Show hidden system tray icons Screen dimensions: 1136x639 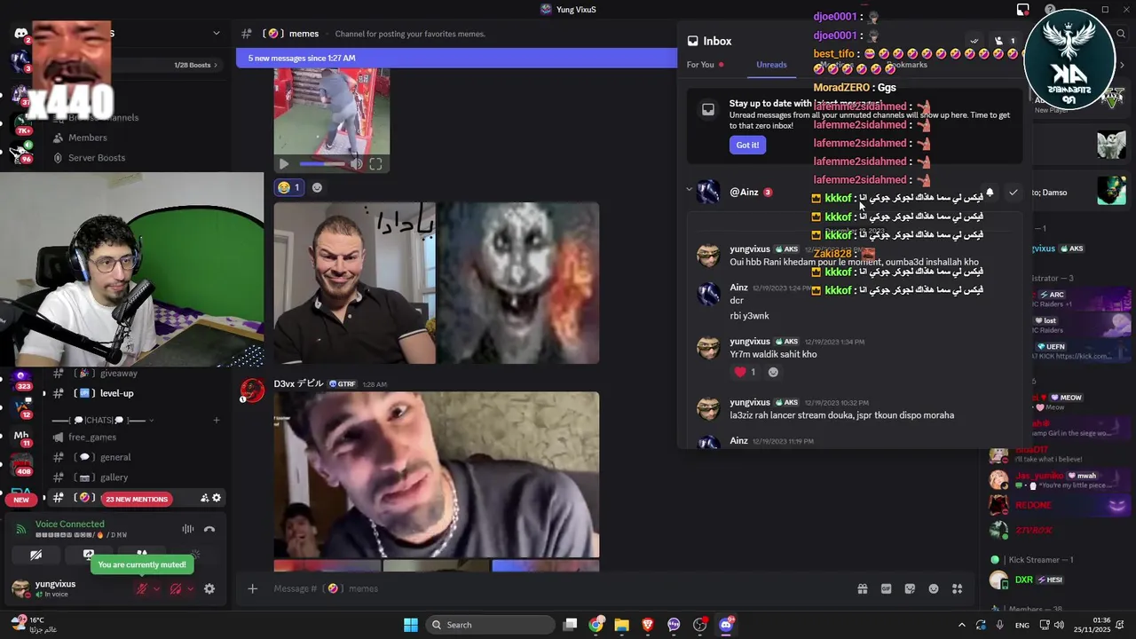(961, 625)
